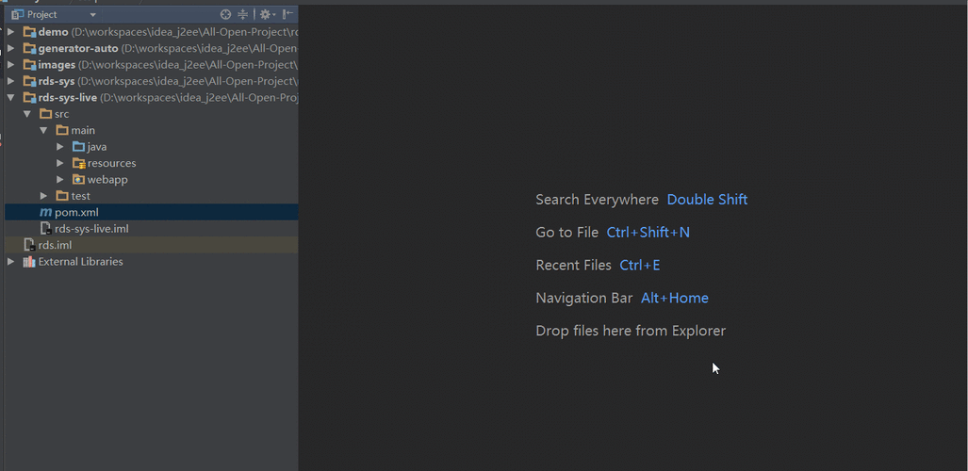Screen dimensions: 968x471
Task: Click the blue java source folder icon
Action: (x=78, y=147)
